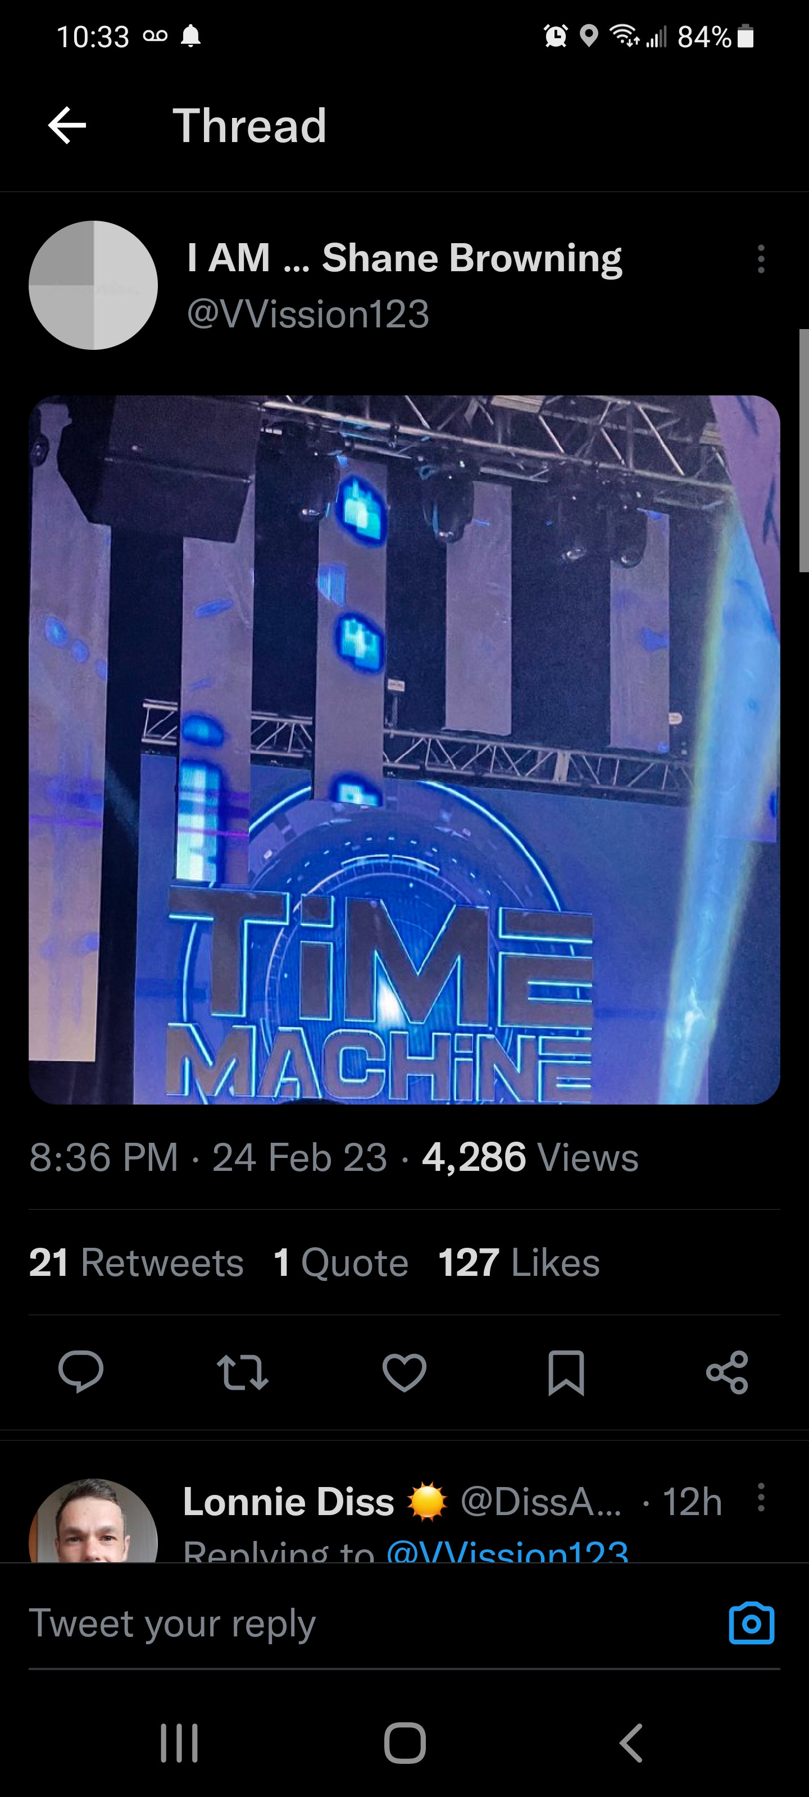The width and height of the screenshot is (809, 1797).
Task: Tap Shane Browning's profile avatar
Action: tap(93, 285)
